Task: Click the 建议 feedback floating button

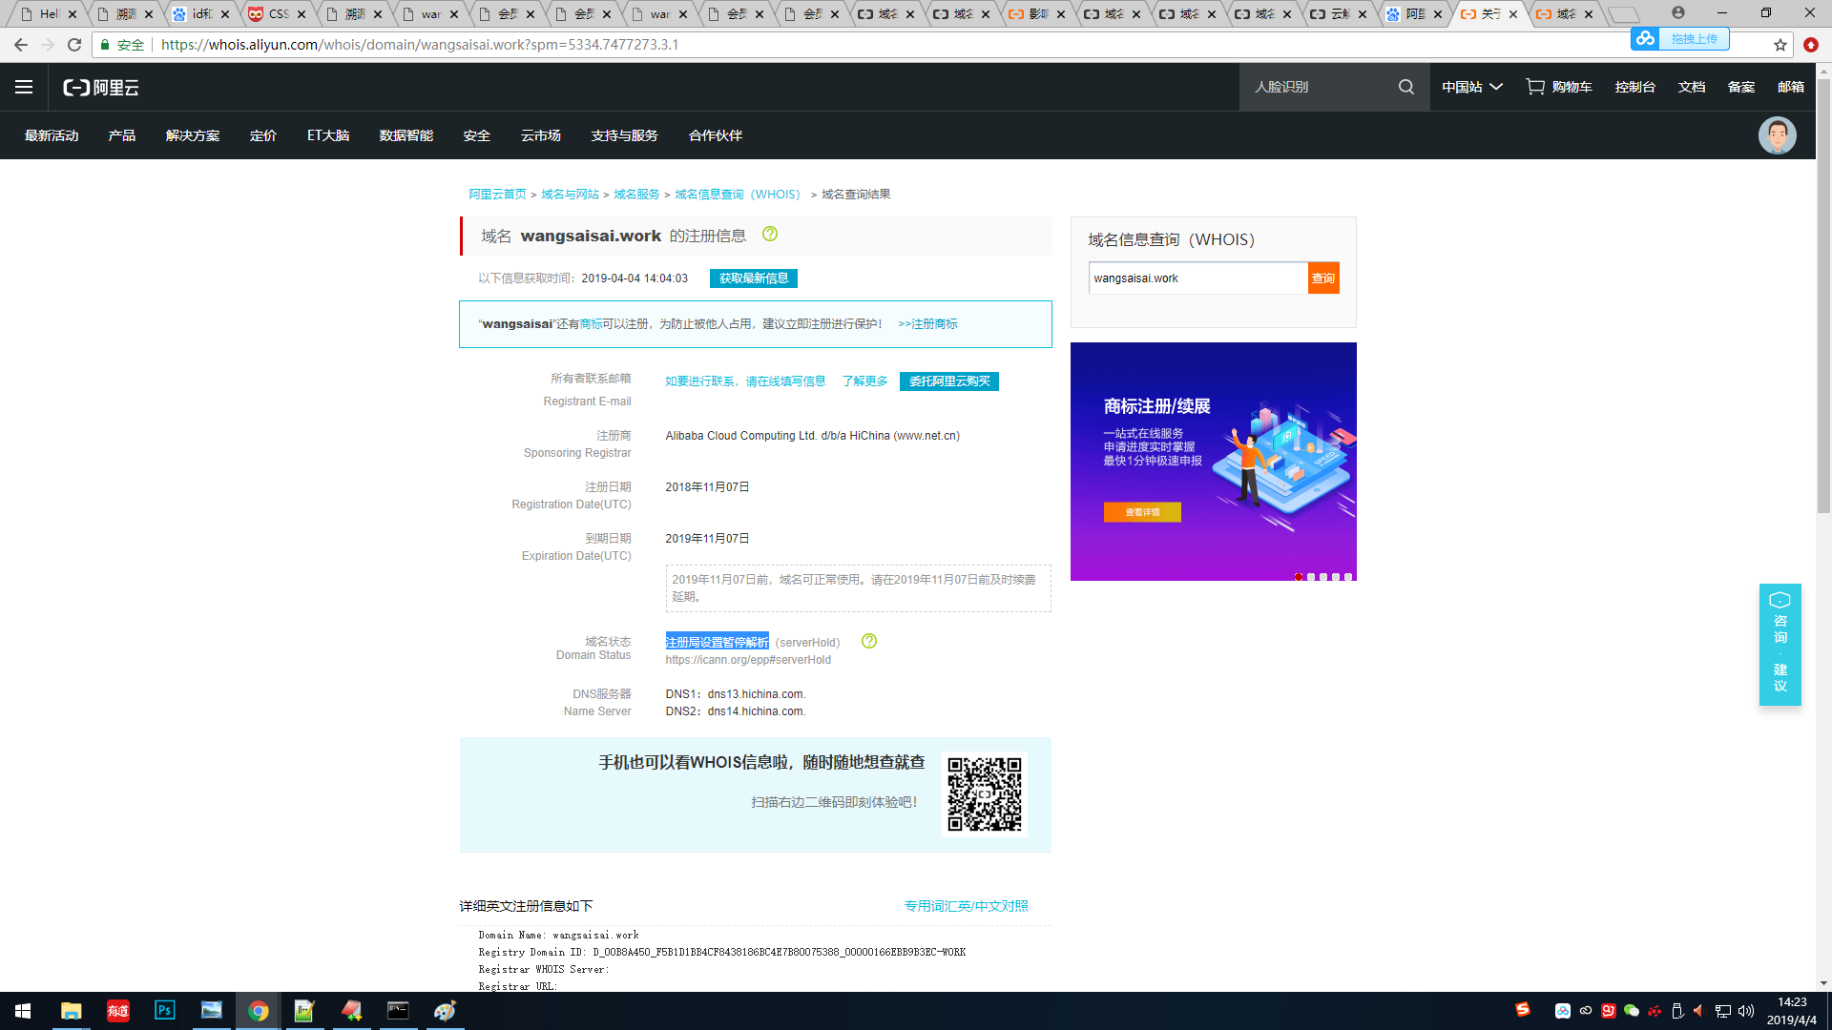Action: click(1780, 677)
